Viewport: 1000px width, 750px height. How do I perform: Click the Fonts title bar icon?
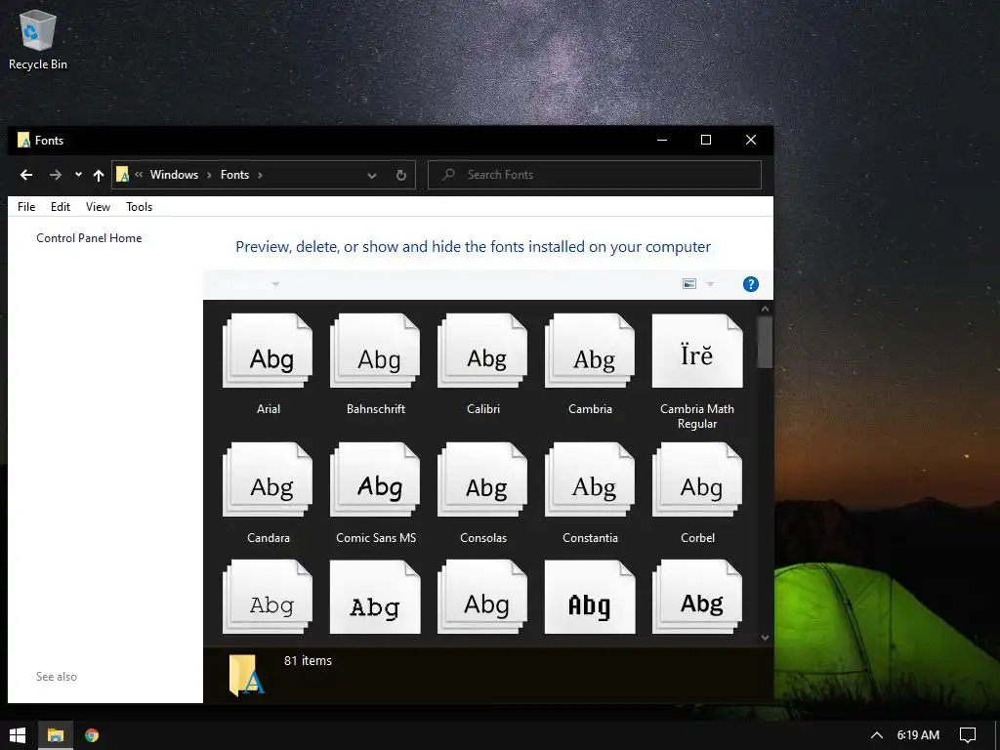tap(23, 141)
